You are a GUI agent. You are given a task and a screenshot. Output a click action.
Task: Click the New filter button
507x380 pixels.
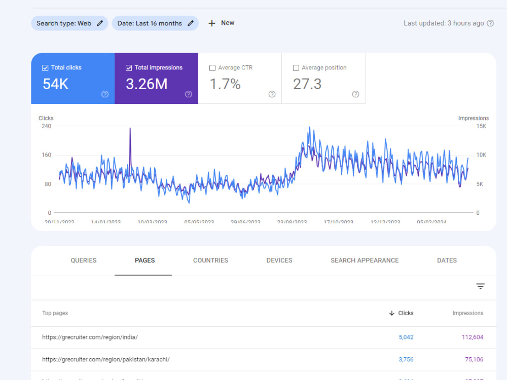222,23
